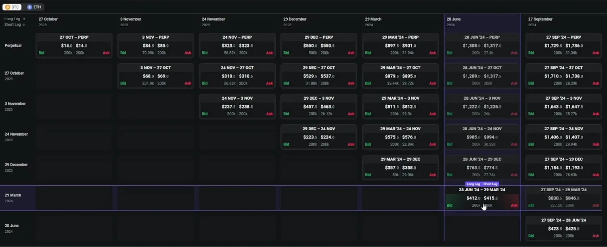Open the 3 NOV – PERP spread card
Image resolution: width=607 pixels, height=247 pixels.
pyautogui.click(x=156, y=46)
